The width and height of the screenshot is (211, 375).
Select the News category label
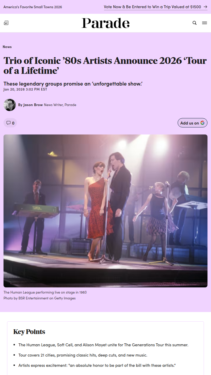coord(7,47)
